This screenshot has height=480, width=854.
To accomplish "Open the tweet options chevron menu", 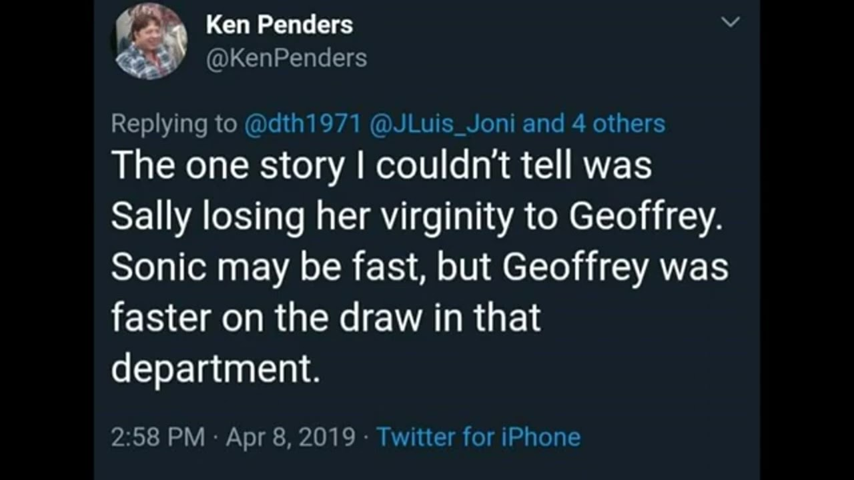I will [731, 23].
